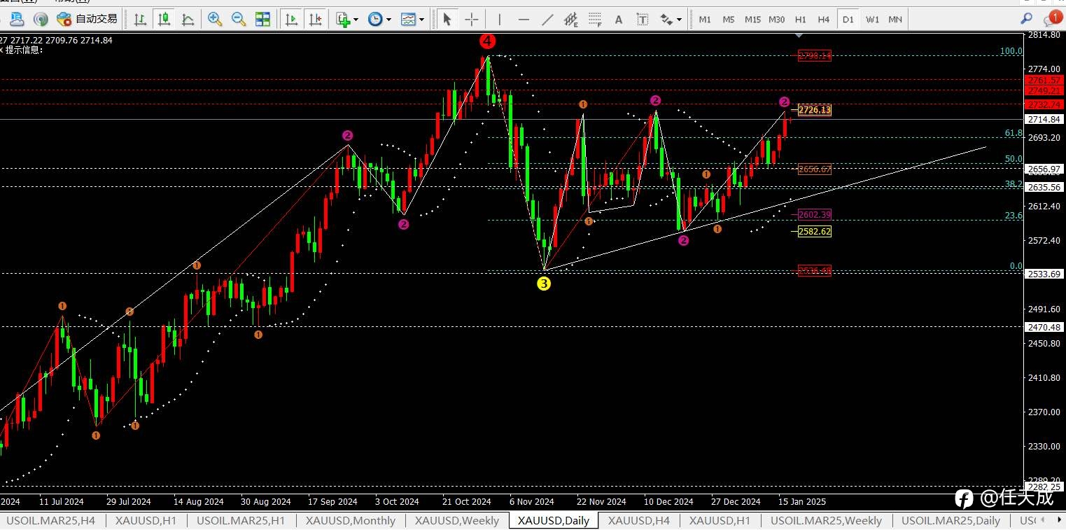Click the yellow wave marker 3
1066x530 pixels.
(544, 284)
